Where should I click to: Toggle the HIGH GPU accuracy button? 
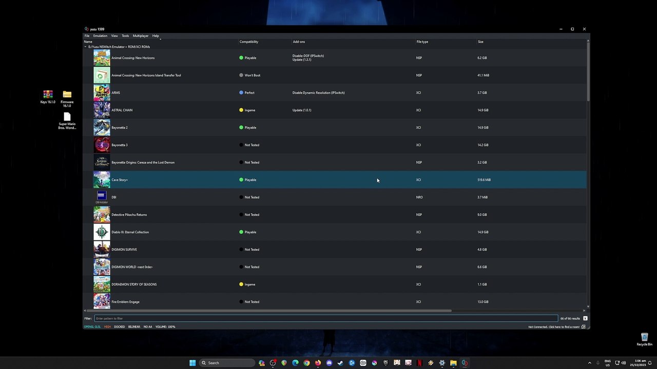(107, 326)
